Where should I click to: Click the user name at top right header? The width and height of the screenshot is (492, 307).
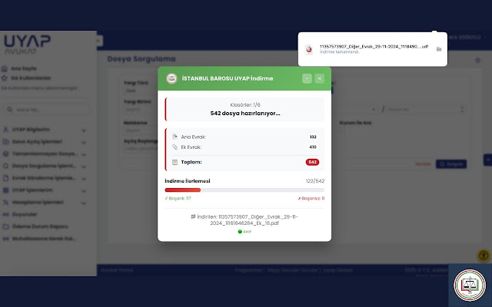pos(465,38)
